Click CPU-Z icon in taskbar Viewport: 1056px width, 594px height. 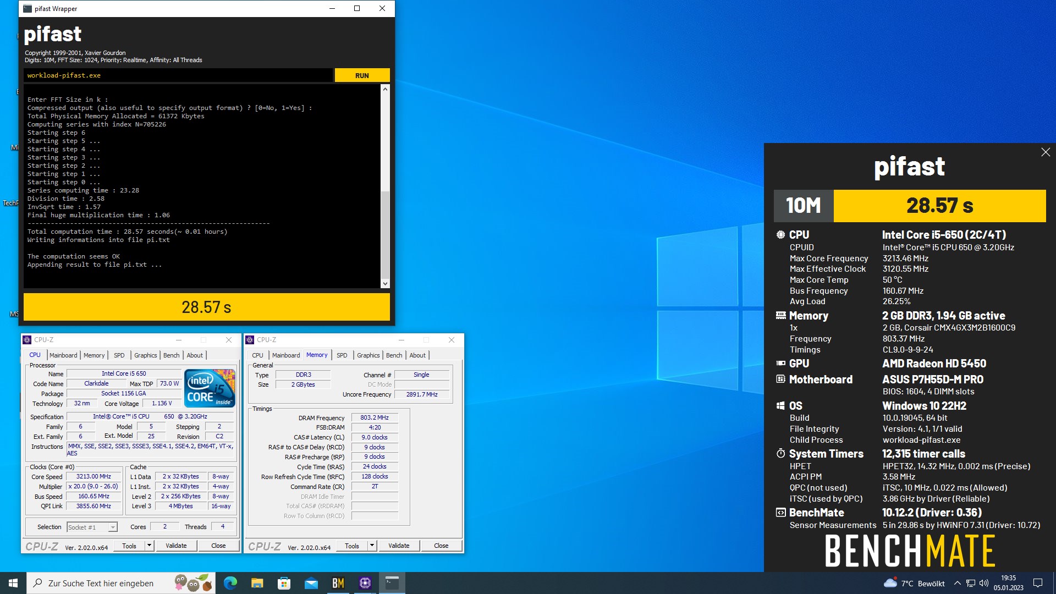pyautogui.click(x=365, y=583)
